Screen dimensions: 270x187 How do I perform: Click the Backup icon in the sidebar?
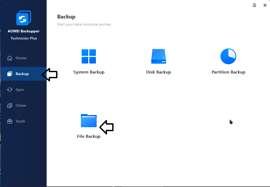tap(10, 74)
